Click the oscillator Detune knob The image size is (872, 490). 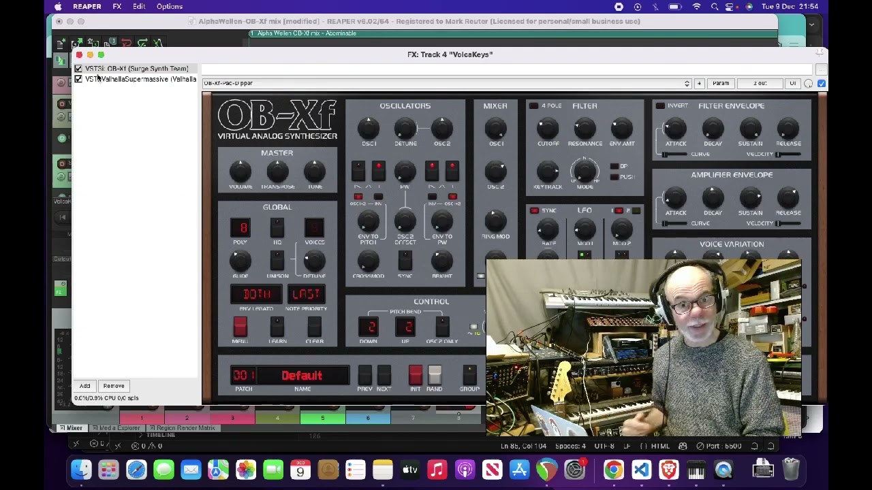click(x=405, y=127)
